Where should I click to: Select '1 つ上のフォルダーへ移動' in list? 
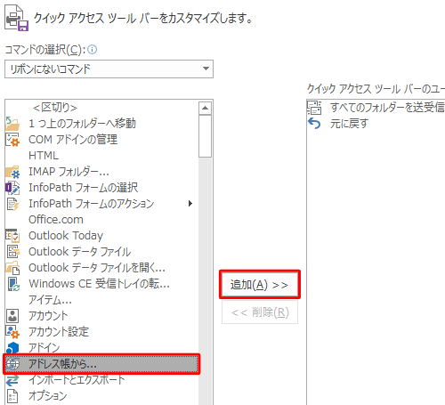point(101,124)
